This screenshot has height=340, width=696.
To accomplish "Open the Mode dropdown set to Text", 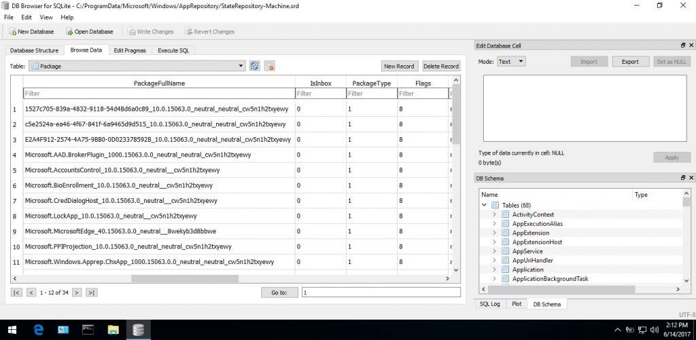I will click(511, 62).
